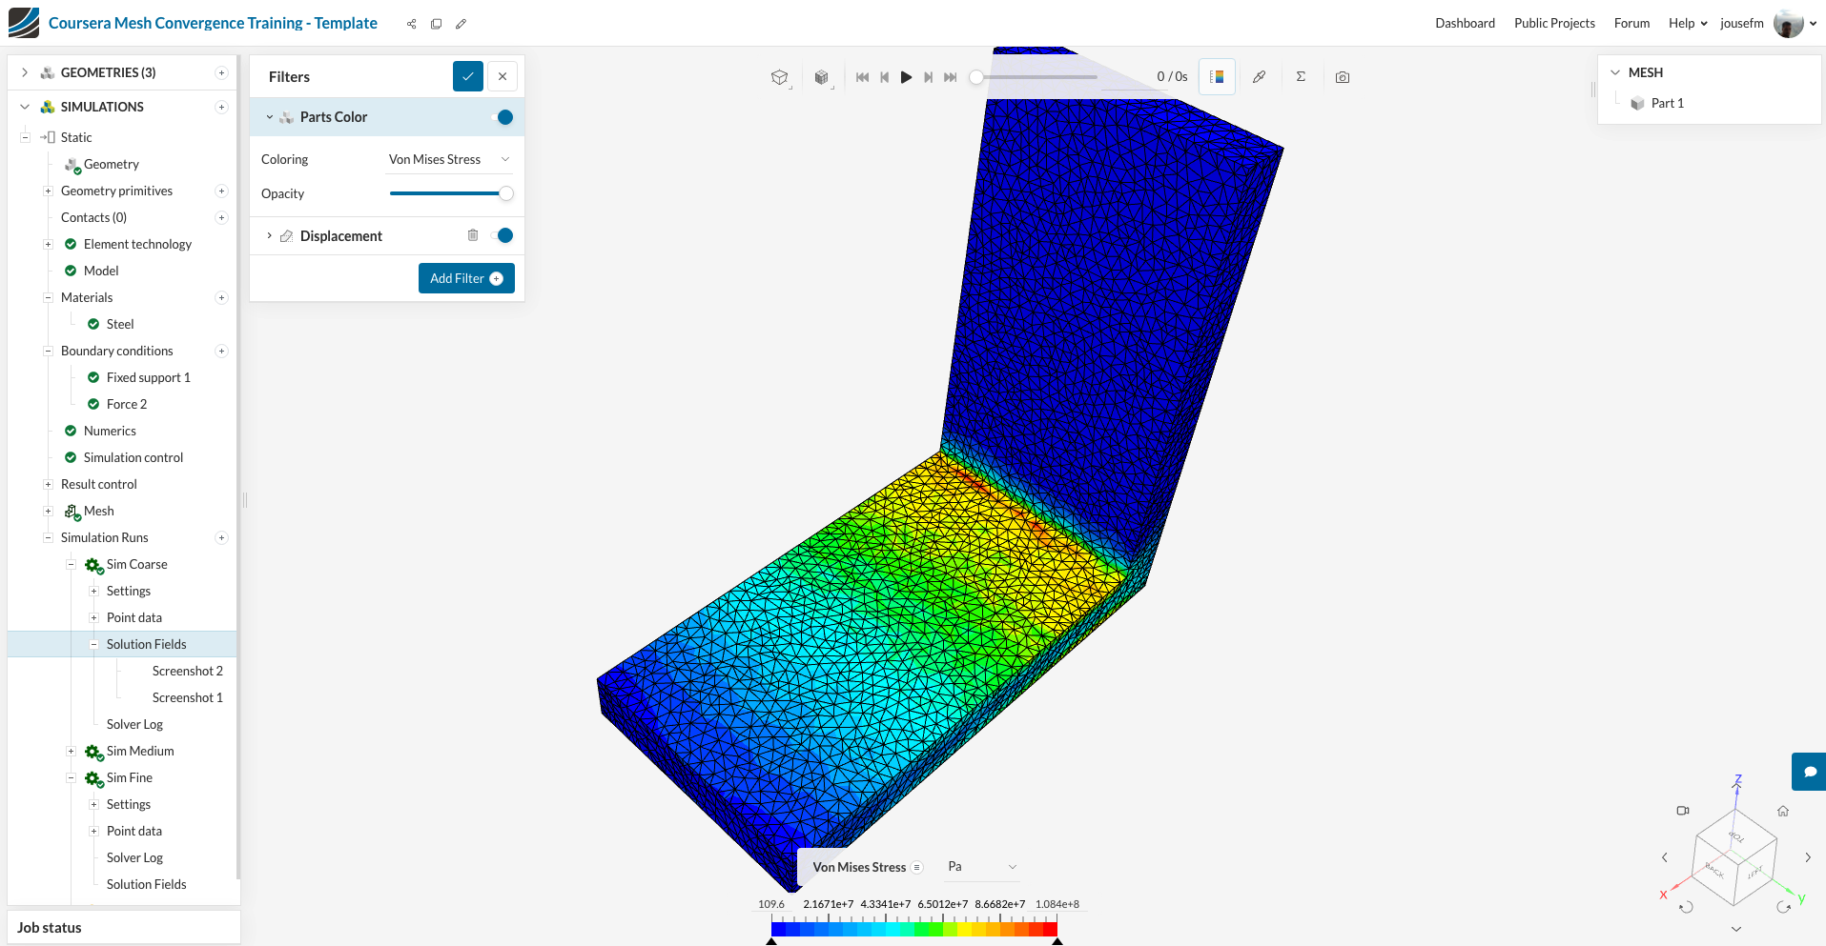
Task: Open the statistics sigma tool
Action: (x=1301, y=77)
